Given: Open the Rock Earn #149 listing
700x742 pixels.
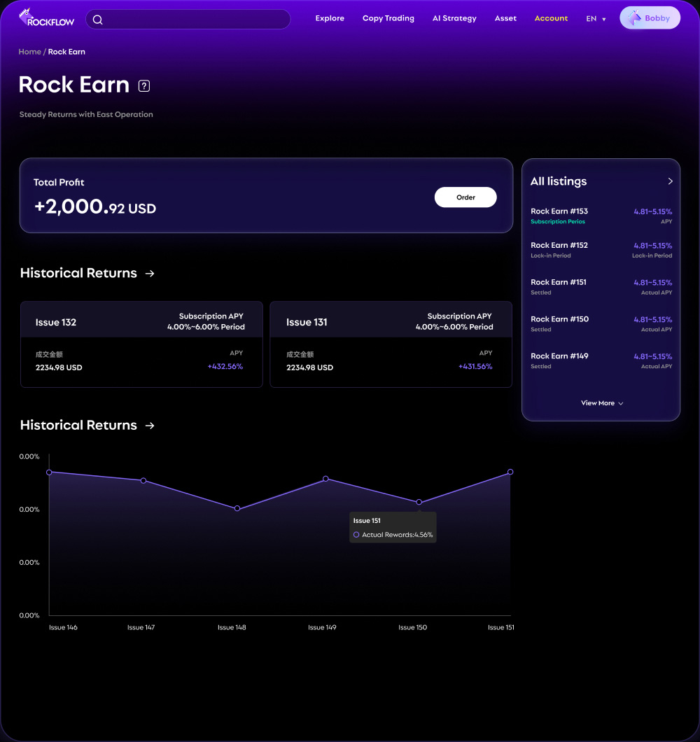Looking at the screenshot, I should coord(601,360).
